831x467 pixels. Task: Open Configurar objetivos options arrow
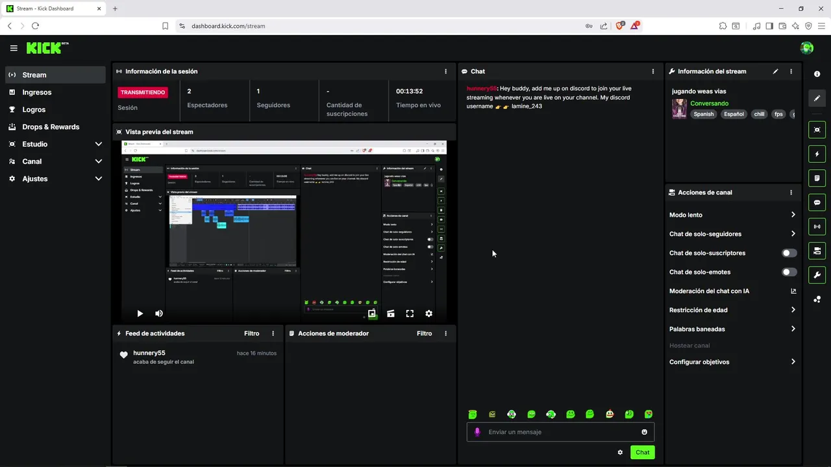(x=793, y=362)
